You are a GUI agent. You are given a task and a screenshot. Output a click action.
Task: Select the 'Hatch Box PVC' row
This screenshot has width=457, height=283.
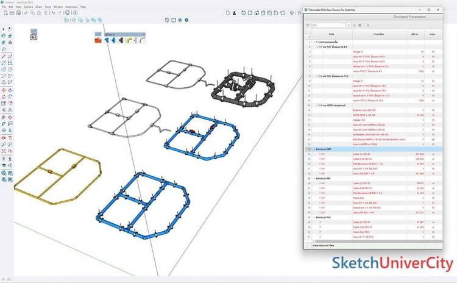374,232
